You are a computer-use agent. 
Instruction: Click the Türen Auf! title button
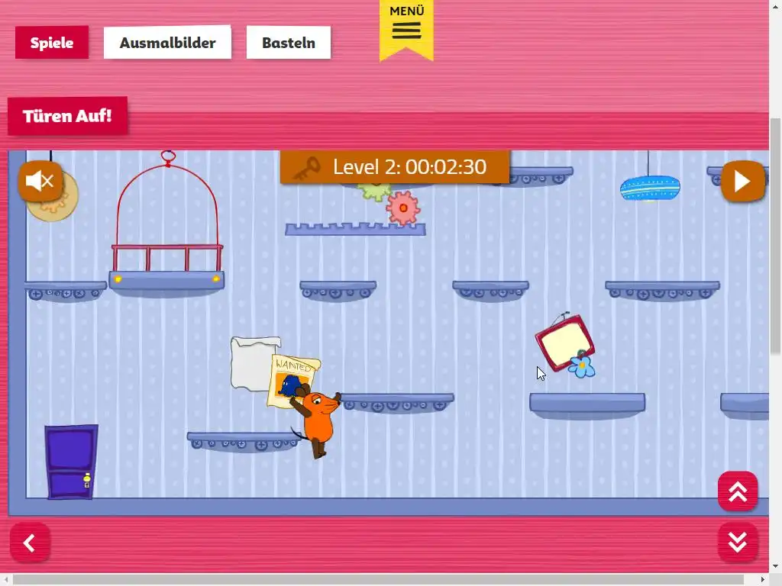[67, 116]
